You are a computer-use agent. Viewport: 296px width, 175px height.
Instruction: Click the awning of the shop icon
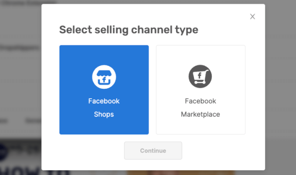[104, 73]
